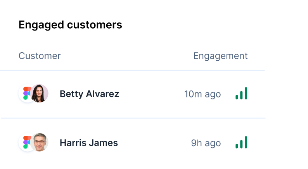Sort by the Customer column header
This screenshot has width=308, height=169.
(40, 56)
